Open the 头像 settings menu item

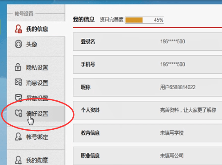coord(36,44)
